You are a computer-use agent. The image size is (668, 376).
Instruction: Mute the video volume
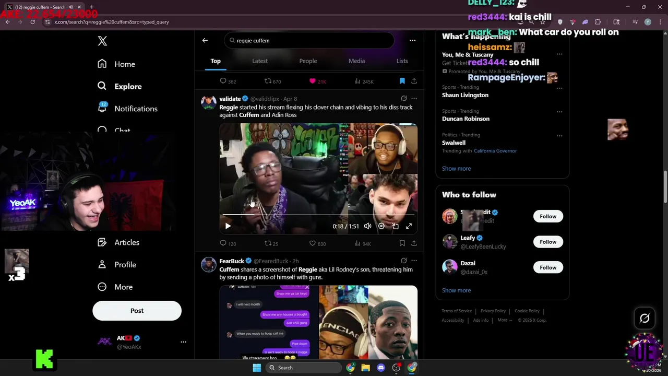tap(367, 226)
